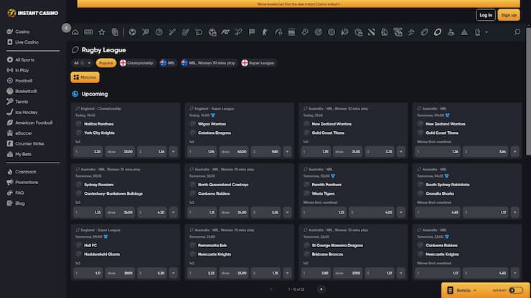Bet on the draw in Halifax Panthers match

(121, 152)
